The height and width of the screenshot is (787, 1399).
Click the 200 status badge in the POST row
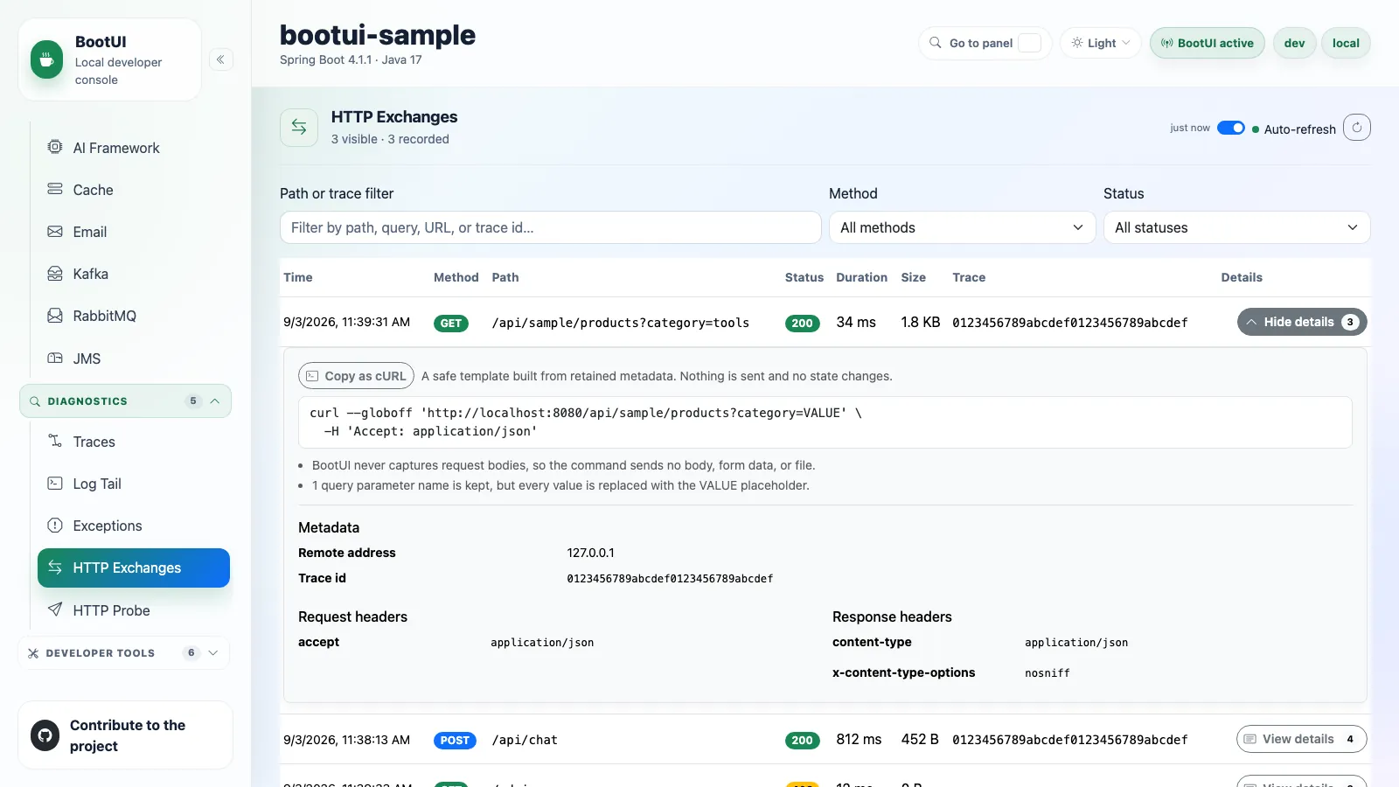pos(803,741)
